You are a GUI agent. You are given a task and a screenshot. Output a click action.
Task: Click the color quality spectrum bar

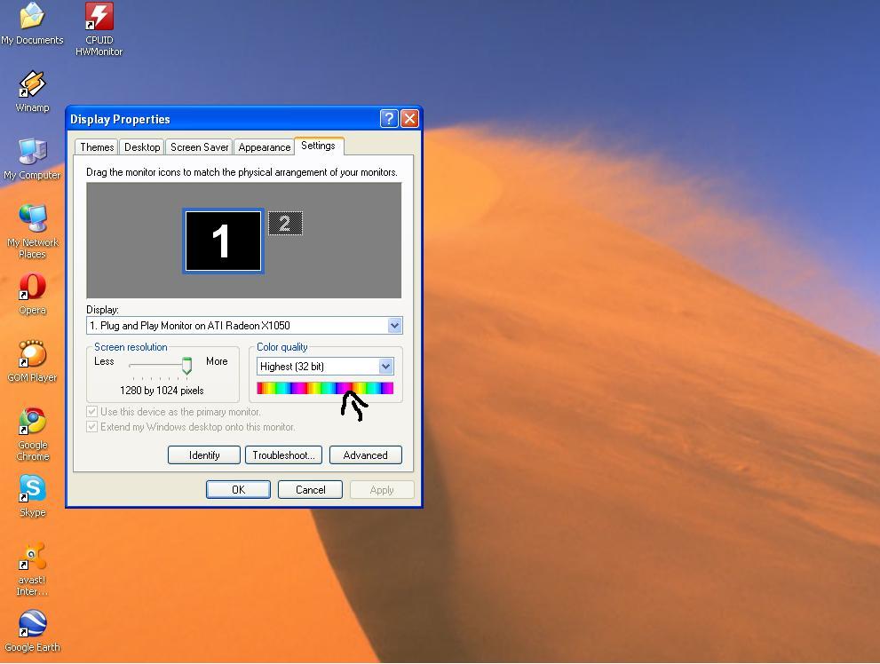(x=325, y=388)
